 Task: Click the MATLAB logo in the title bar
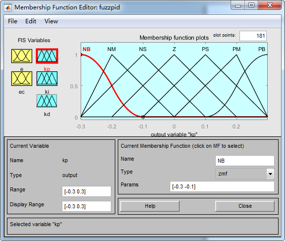(x=8, y=7)
